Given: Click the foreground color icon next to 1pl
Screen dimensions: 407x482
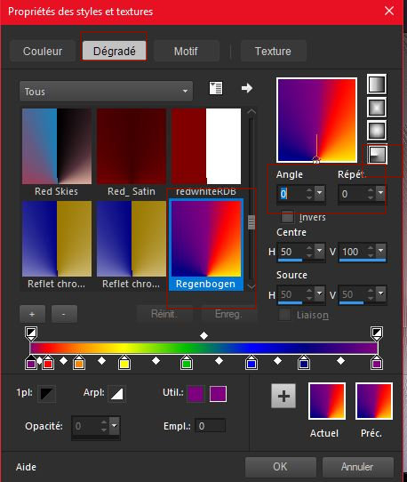Looking at the screenshot, I should pyautogui.click(x=47, y=393).
